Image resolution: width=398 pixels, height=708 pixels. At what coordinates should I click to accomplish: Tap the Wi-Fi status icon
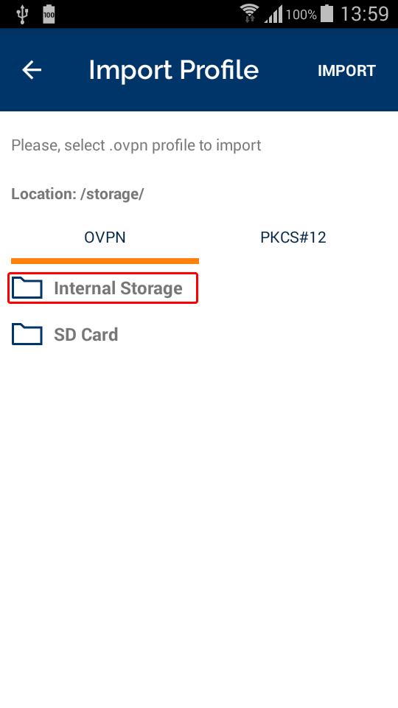[250, 13]
